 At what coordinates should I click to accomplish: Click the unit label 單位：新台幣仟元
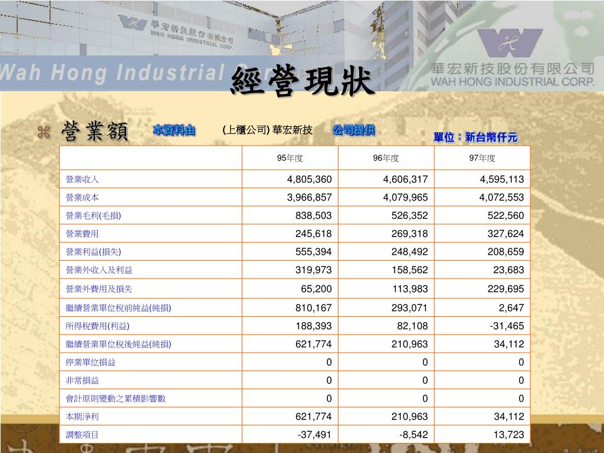(475, 137)
